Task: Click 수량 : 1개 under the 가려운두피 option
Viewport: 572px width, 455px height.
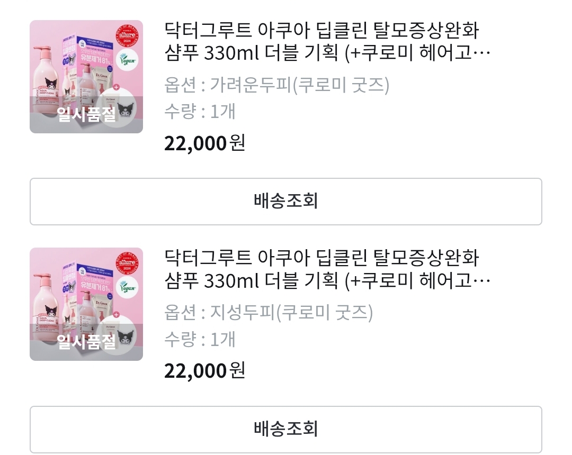Action: 200,112
